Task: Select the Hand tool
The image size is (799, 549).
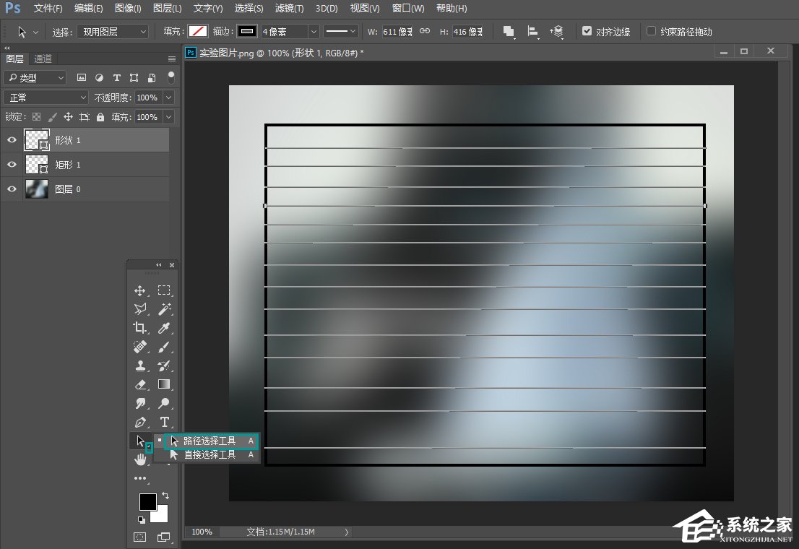Action: coord(140,459)
